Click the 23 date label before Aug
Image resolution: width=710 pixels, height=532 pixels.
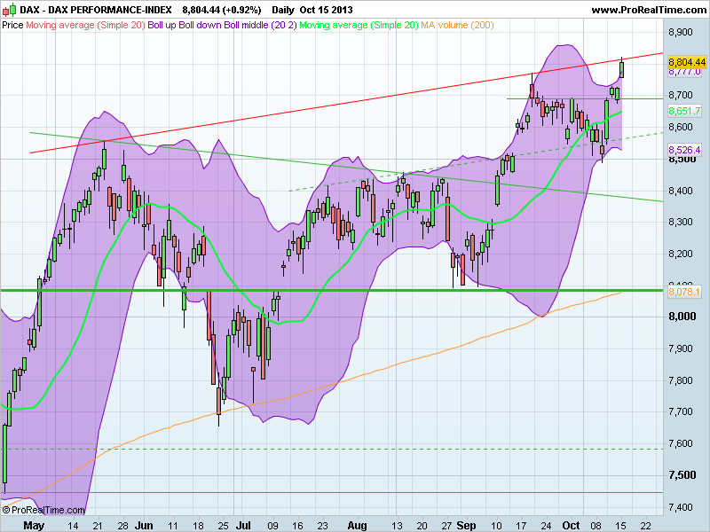click(322, 525)
